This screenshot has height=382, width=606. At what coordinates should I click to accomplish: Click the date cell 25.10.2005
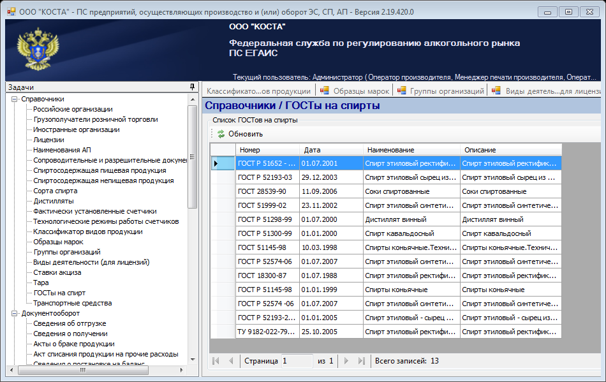point(331,332)
